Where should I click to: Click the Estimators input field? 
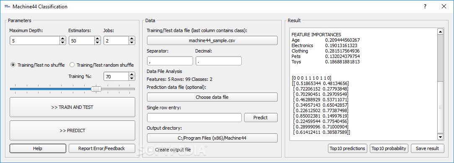tap(82, 40)
